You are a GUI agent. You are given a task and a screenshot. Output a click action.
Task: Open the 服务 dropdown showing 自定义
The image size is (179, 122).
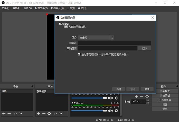coord(96,38)
